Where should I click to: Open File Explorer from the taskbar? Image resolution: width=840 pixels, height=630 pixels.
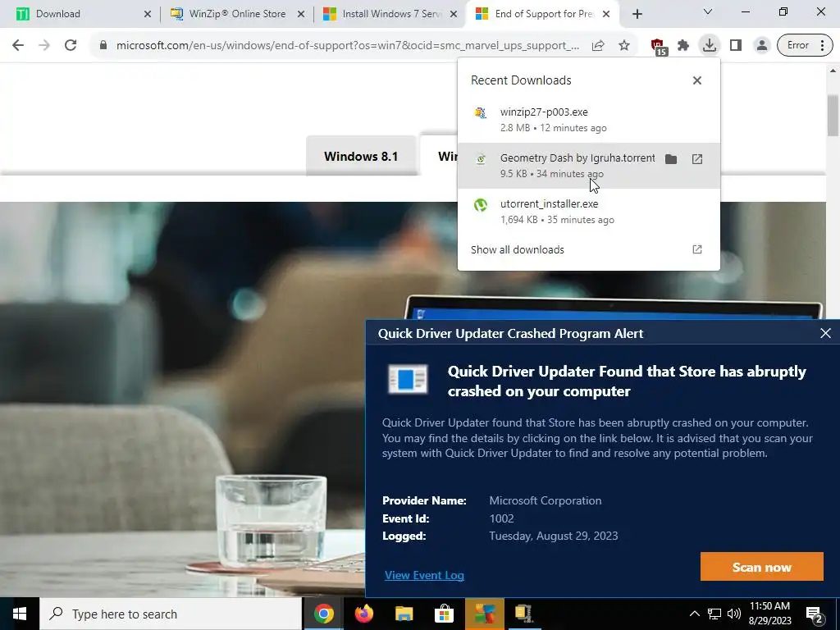(404, 614)
